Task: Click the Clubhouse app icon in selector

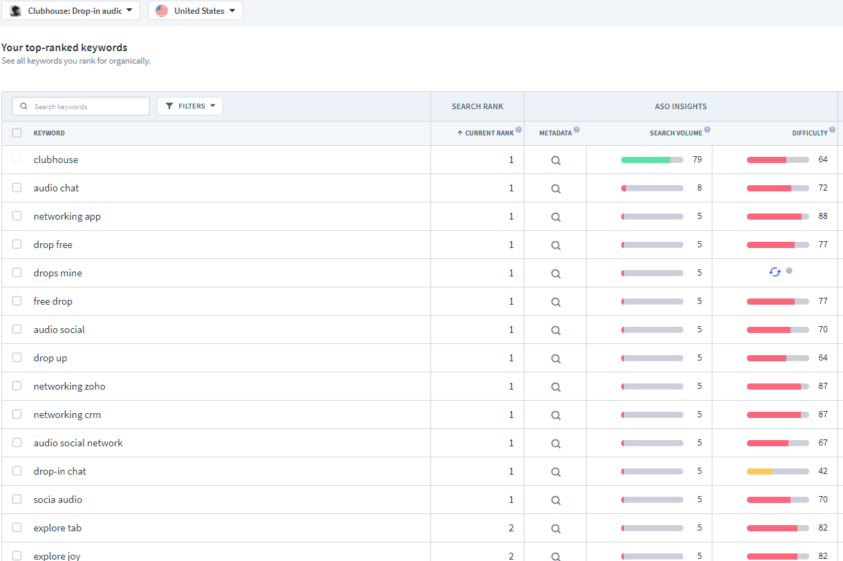Action: point(15,11)
